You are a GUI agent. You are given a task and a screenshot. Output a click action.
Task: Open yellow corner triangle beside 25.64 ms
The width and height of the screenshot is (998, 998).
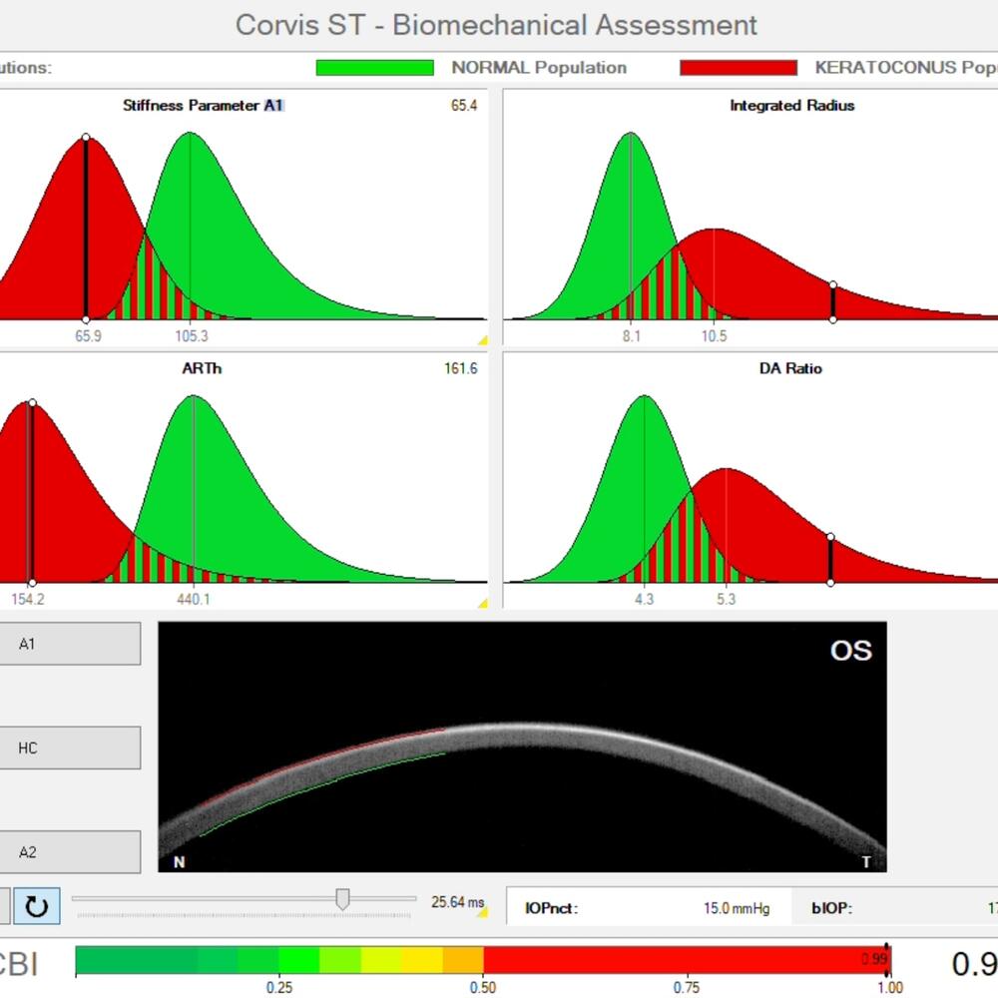(482, 911)
